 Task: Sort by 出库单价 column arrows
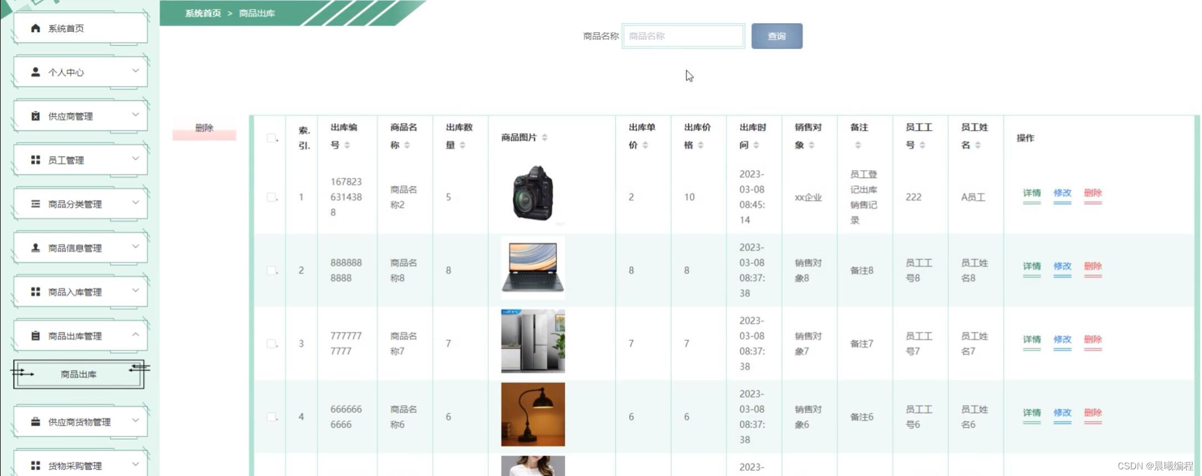645,145
